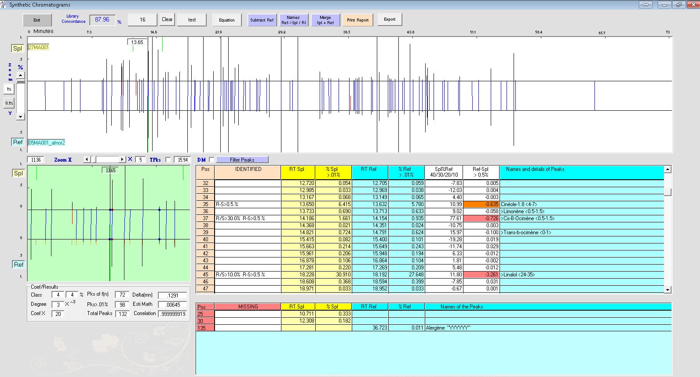700x377 pixels.
Task: Click the Subtract Ref button
Action: [x=262, y=20]
